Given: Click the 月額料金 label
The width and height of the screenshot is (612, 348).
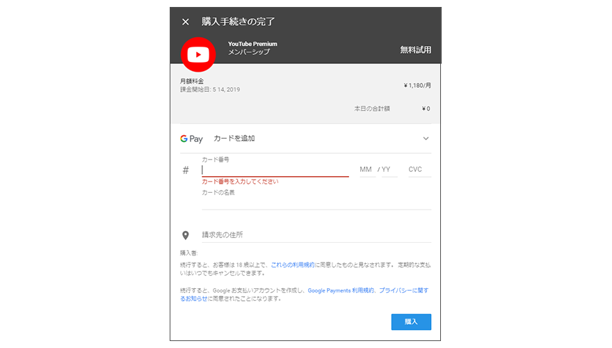Looking at the screenshot, I should point(192,81).
